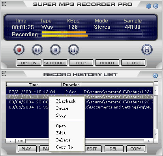Click the Wav type value
163x156 pixels.
[x=47, y=27]
